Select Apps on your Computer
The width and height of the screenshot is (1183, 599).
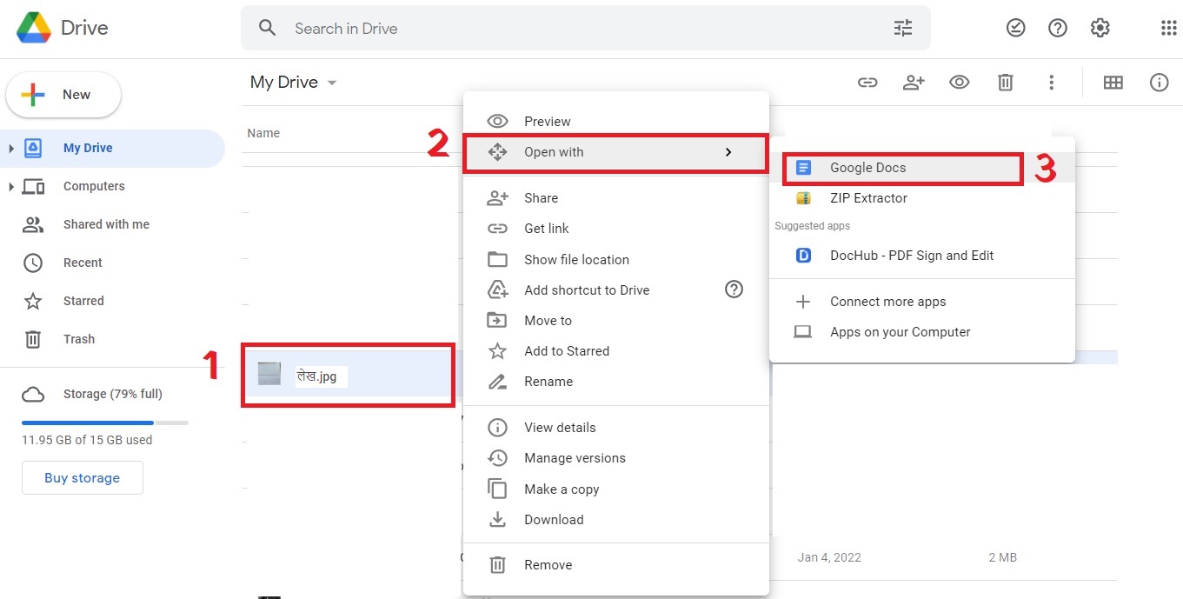tap(922, 332)
